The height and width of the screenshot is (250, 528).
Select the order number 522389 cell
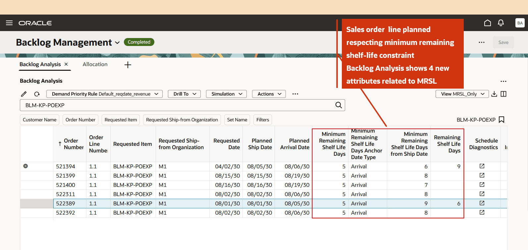[x=70, y=203]
